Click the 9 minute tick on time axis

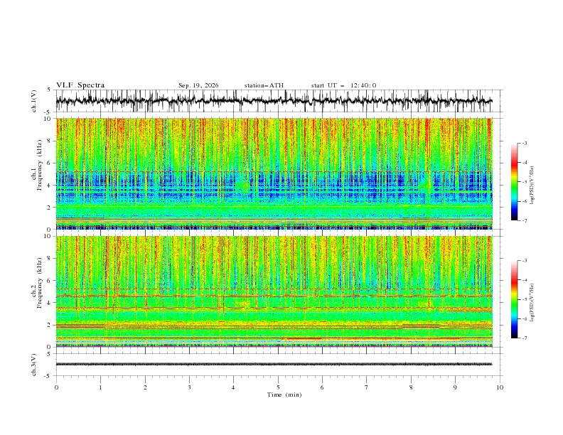pos(455,387)
